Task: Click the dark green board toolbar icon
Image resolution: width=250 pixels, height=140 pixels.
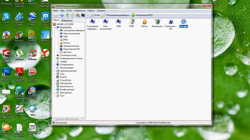Action: tap(83, 15)
